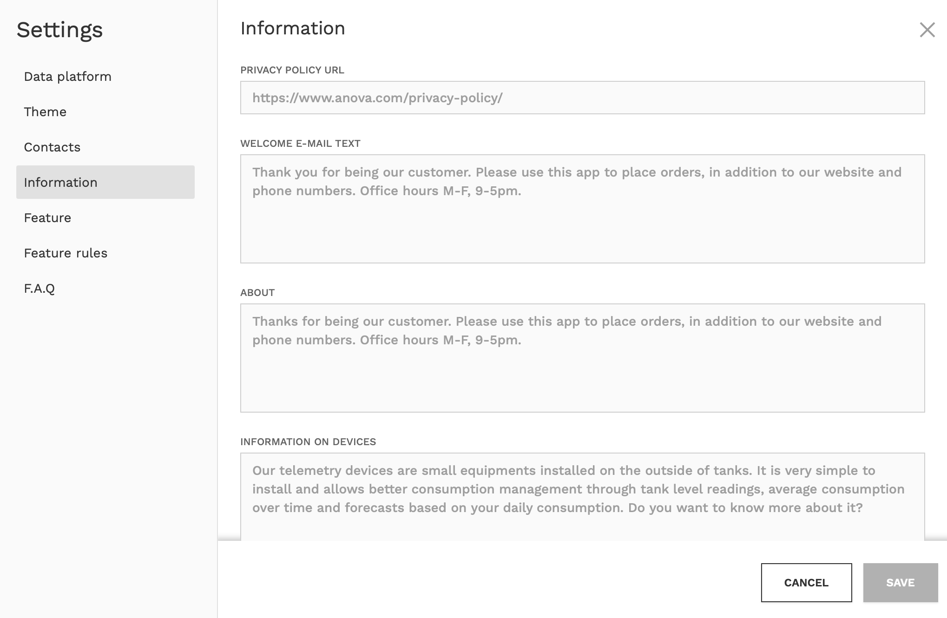
Task: Save the Information settings
Action: click(900, 583)
